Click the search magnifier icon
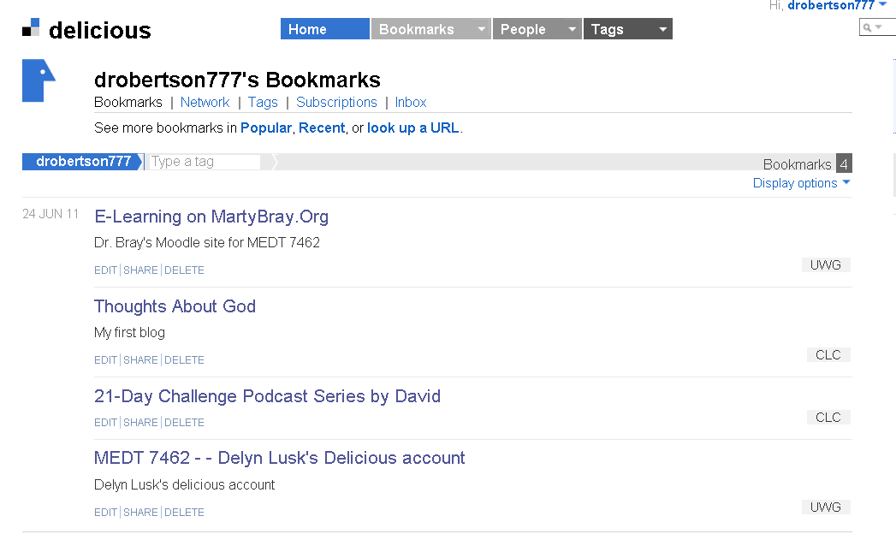The width and height of the screenshot is (896, 540). tap(869, 28)
